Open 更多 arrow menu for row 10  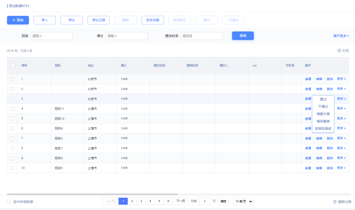pyautogui.click(x=345, y=168)
